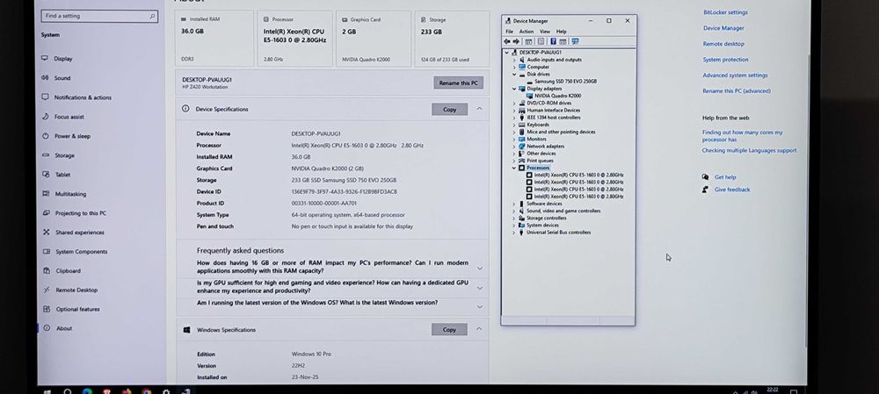Click the Forward arrow in Device Manager toolbar
This screenshot has width=879, height=394.
coord(516,41)
